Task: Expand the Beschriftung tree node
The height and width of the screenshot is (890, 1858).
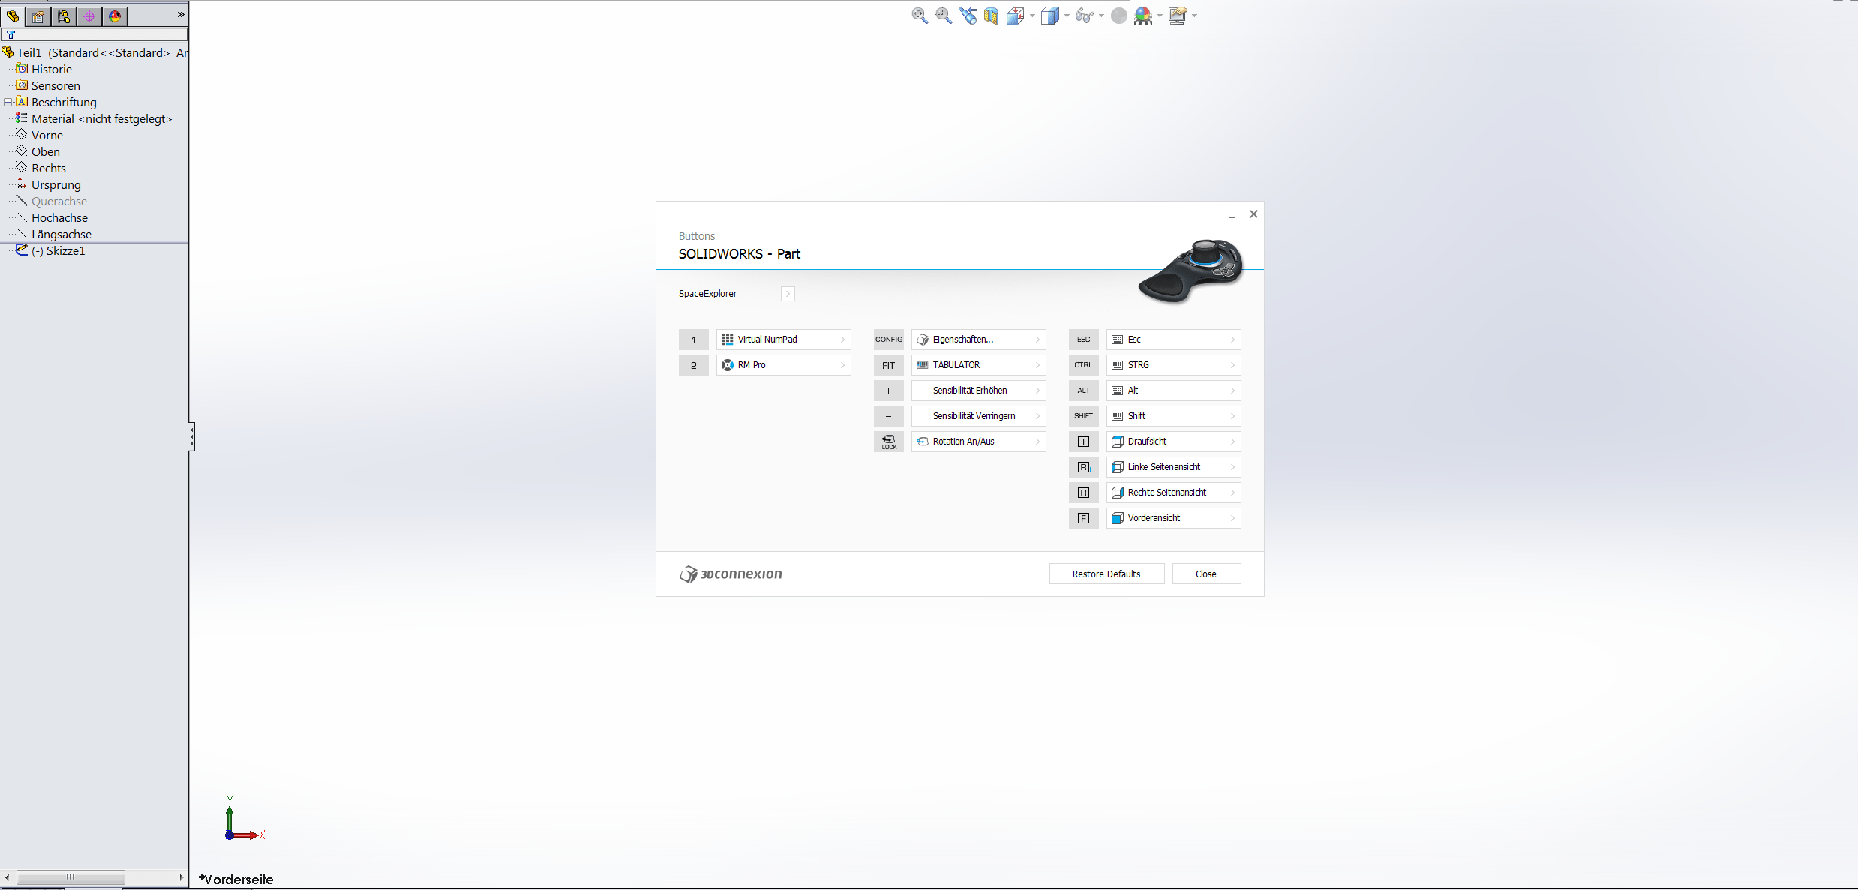Action: click(x=8, y=102)
